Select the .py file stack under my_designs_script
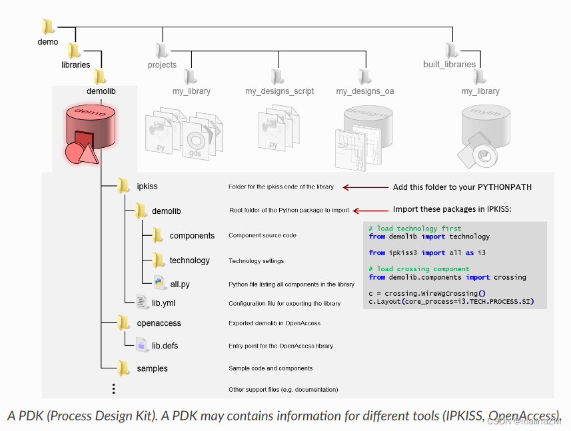The height and width of the screenshot is (431, 571). tap(279, 127)
